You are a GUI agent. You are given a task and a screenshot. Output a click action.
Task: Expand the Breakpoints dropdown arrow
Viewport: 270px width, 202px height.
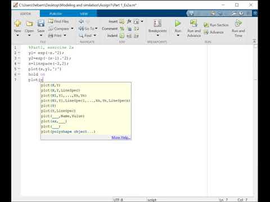(x=157, y=35)
